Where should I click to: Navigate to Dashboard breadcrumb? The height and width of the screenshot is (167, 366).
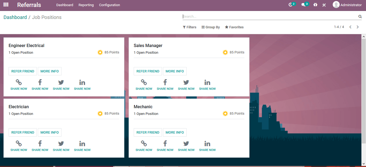point(15,17)
